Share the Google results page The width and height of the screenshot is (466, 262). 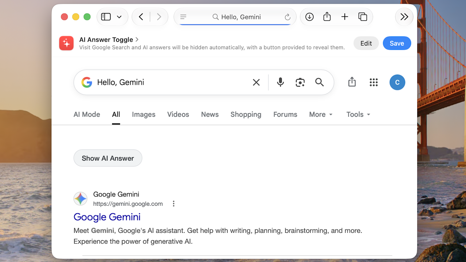[352, 82]
